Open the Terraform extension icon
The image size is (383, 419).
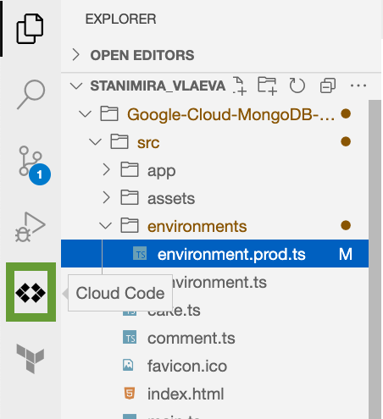coord(31,359)
